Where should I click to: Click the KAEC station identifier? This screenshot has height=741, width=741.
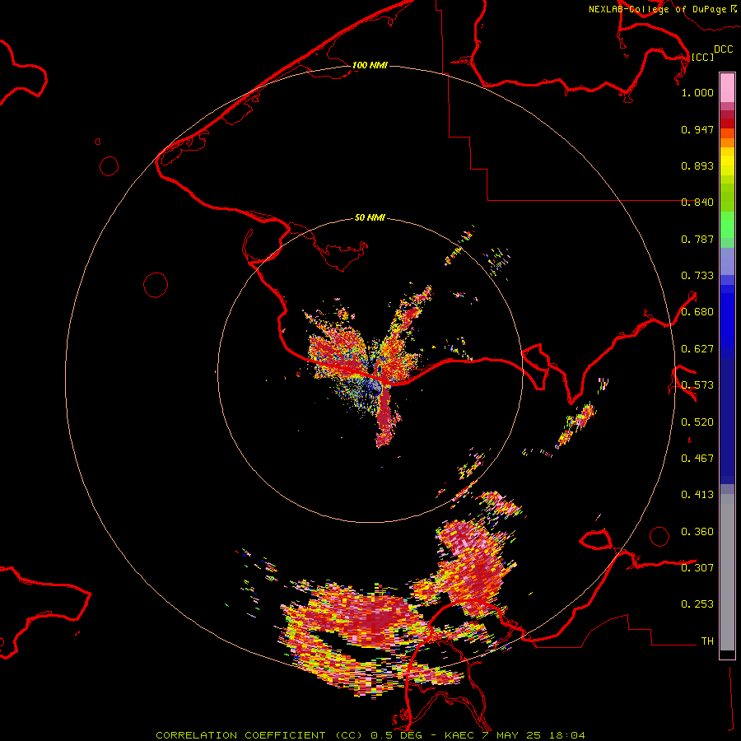(459, 735)
